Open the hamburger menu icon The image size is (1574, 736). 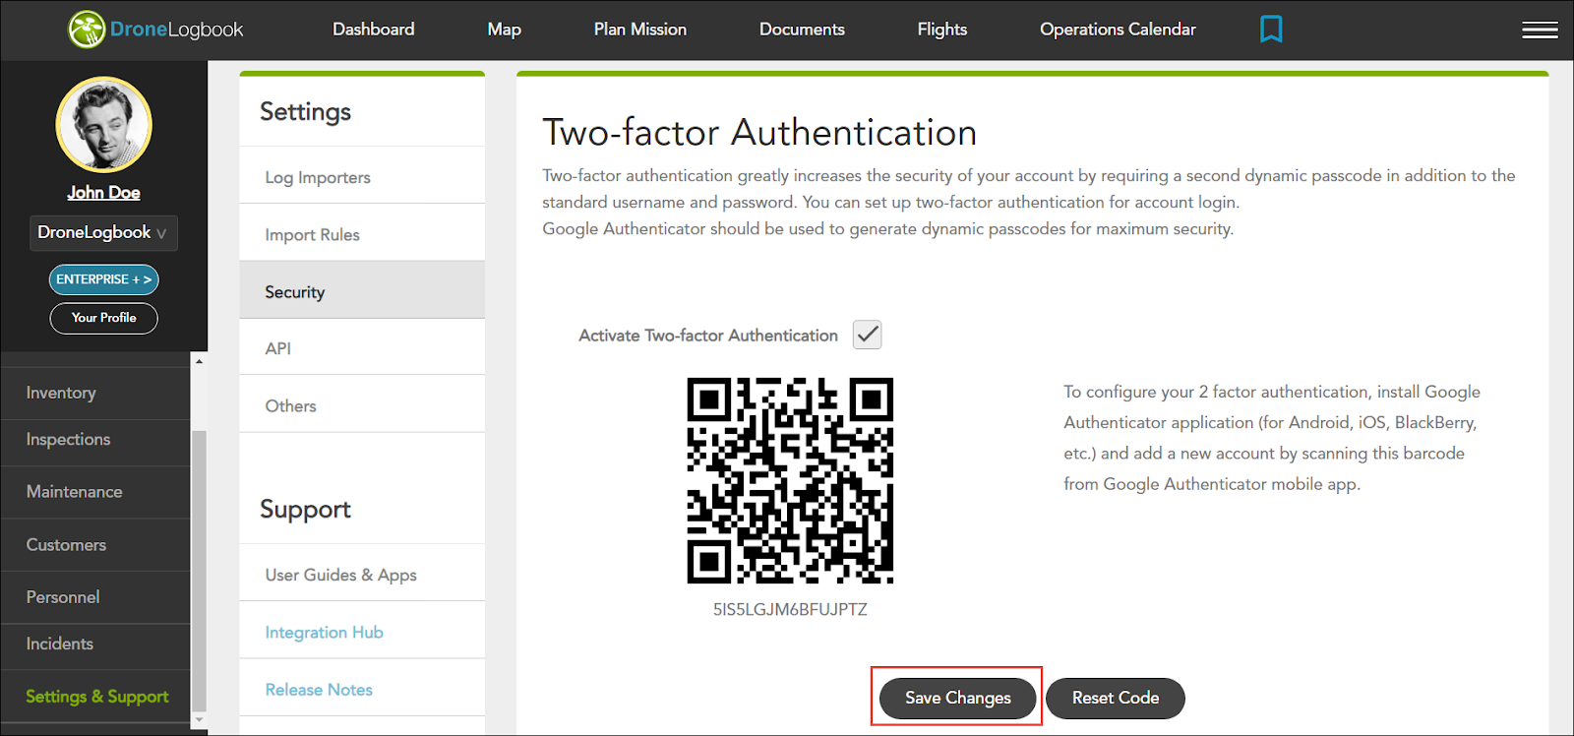[x=1540, y=31]
